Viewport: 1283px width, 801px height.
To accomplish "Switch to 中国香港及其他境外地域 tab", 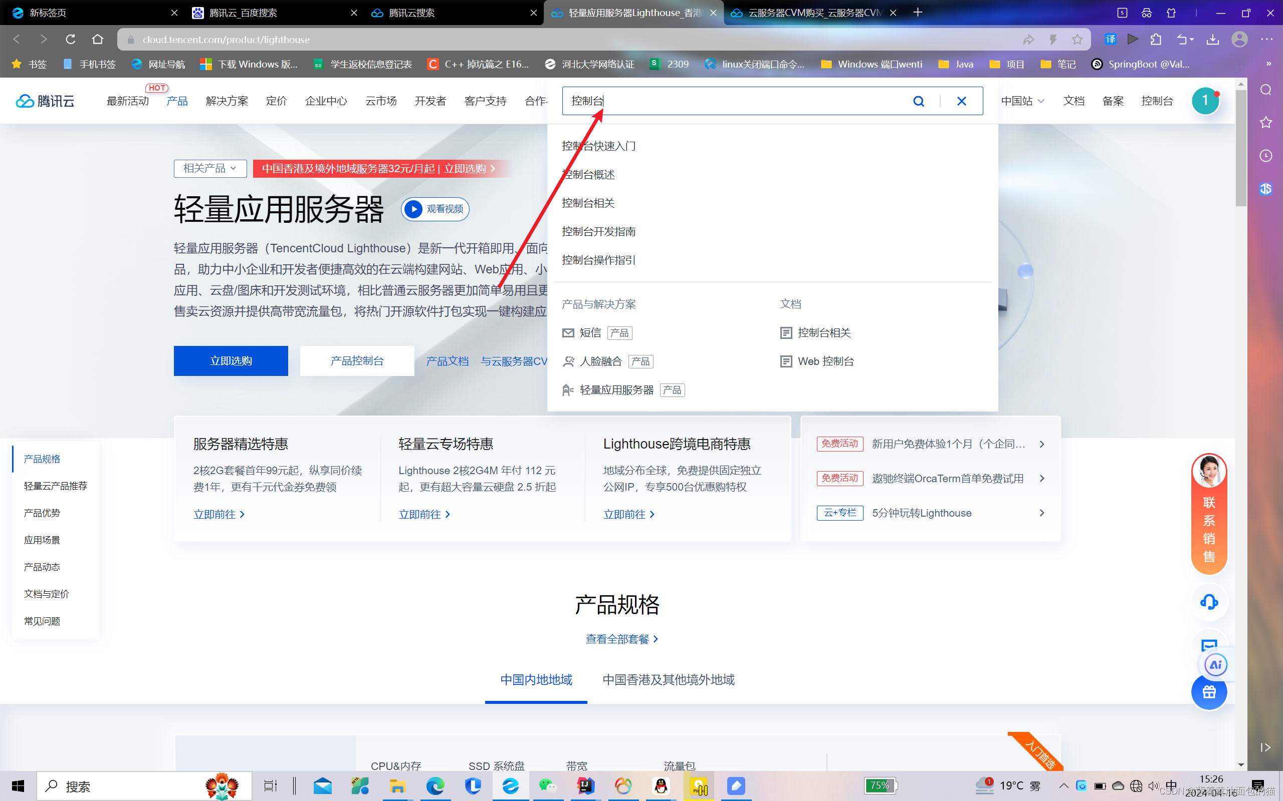I will point(668,680).
